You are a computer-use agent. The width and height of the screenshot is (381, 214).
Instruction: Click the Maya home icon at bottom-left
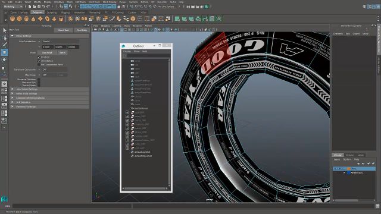[x=4, y=199]
